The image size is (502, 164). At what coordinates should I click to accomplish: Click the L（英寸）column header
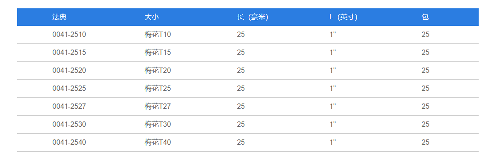pos(344,17)
